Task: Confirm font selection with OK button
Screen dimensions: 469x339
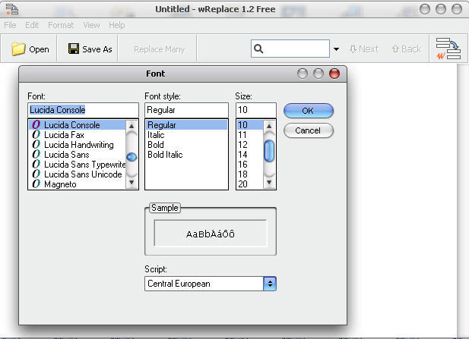Action: [x=309, y=111]
